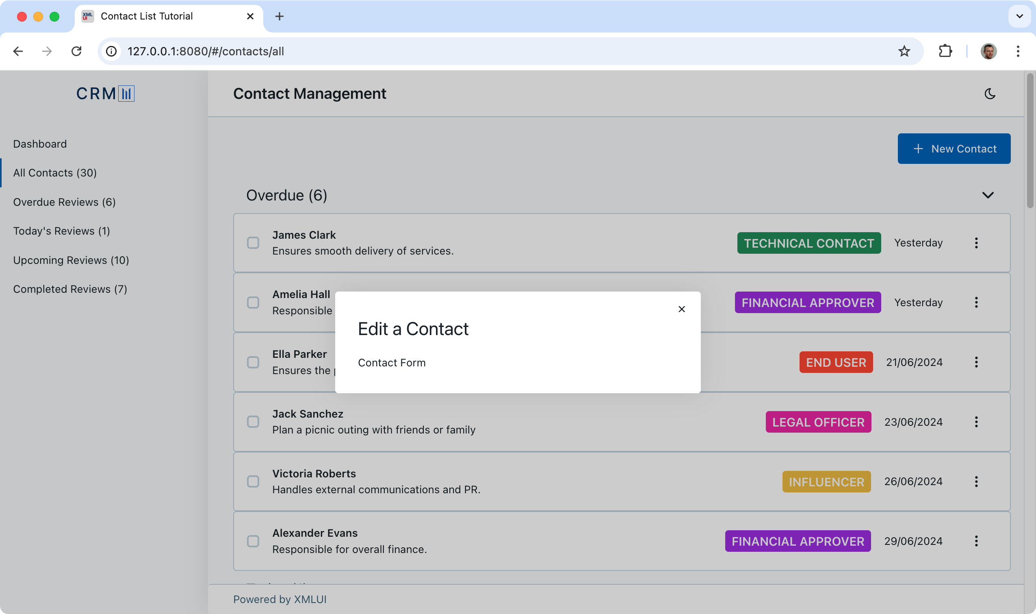Click 'Plan a picnic outing' description
Screen dimensions: 1036x614
(374, 430)
